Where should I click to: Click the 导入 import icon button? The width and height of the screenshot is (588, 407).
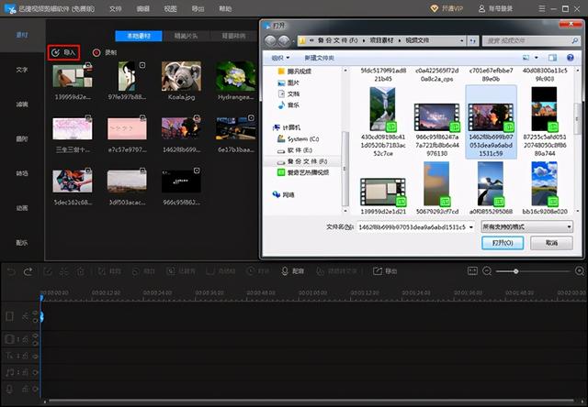click(x=63, y=53)
